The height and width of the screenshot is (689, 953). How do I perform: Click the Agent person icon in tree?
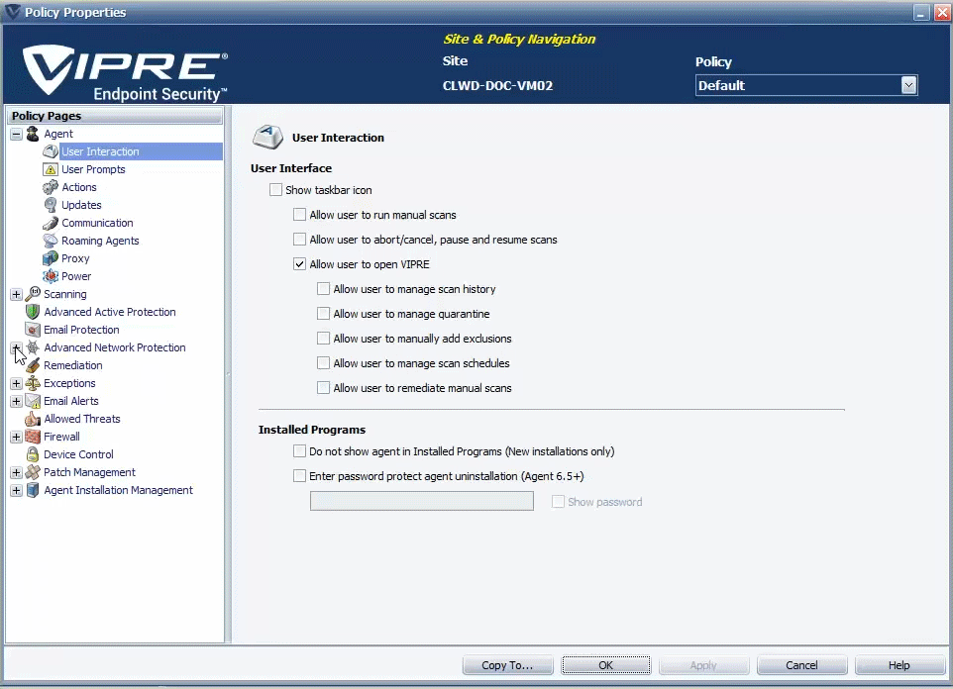pyautogui.click(x=33, y=134)
